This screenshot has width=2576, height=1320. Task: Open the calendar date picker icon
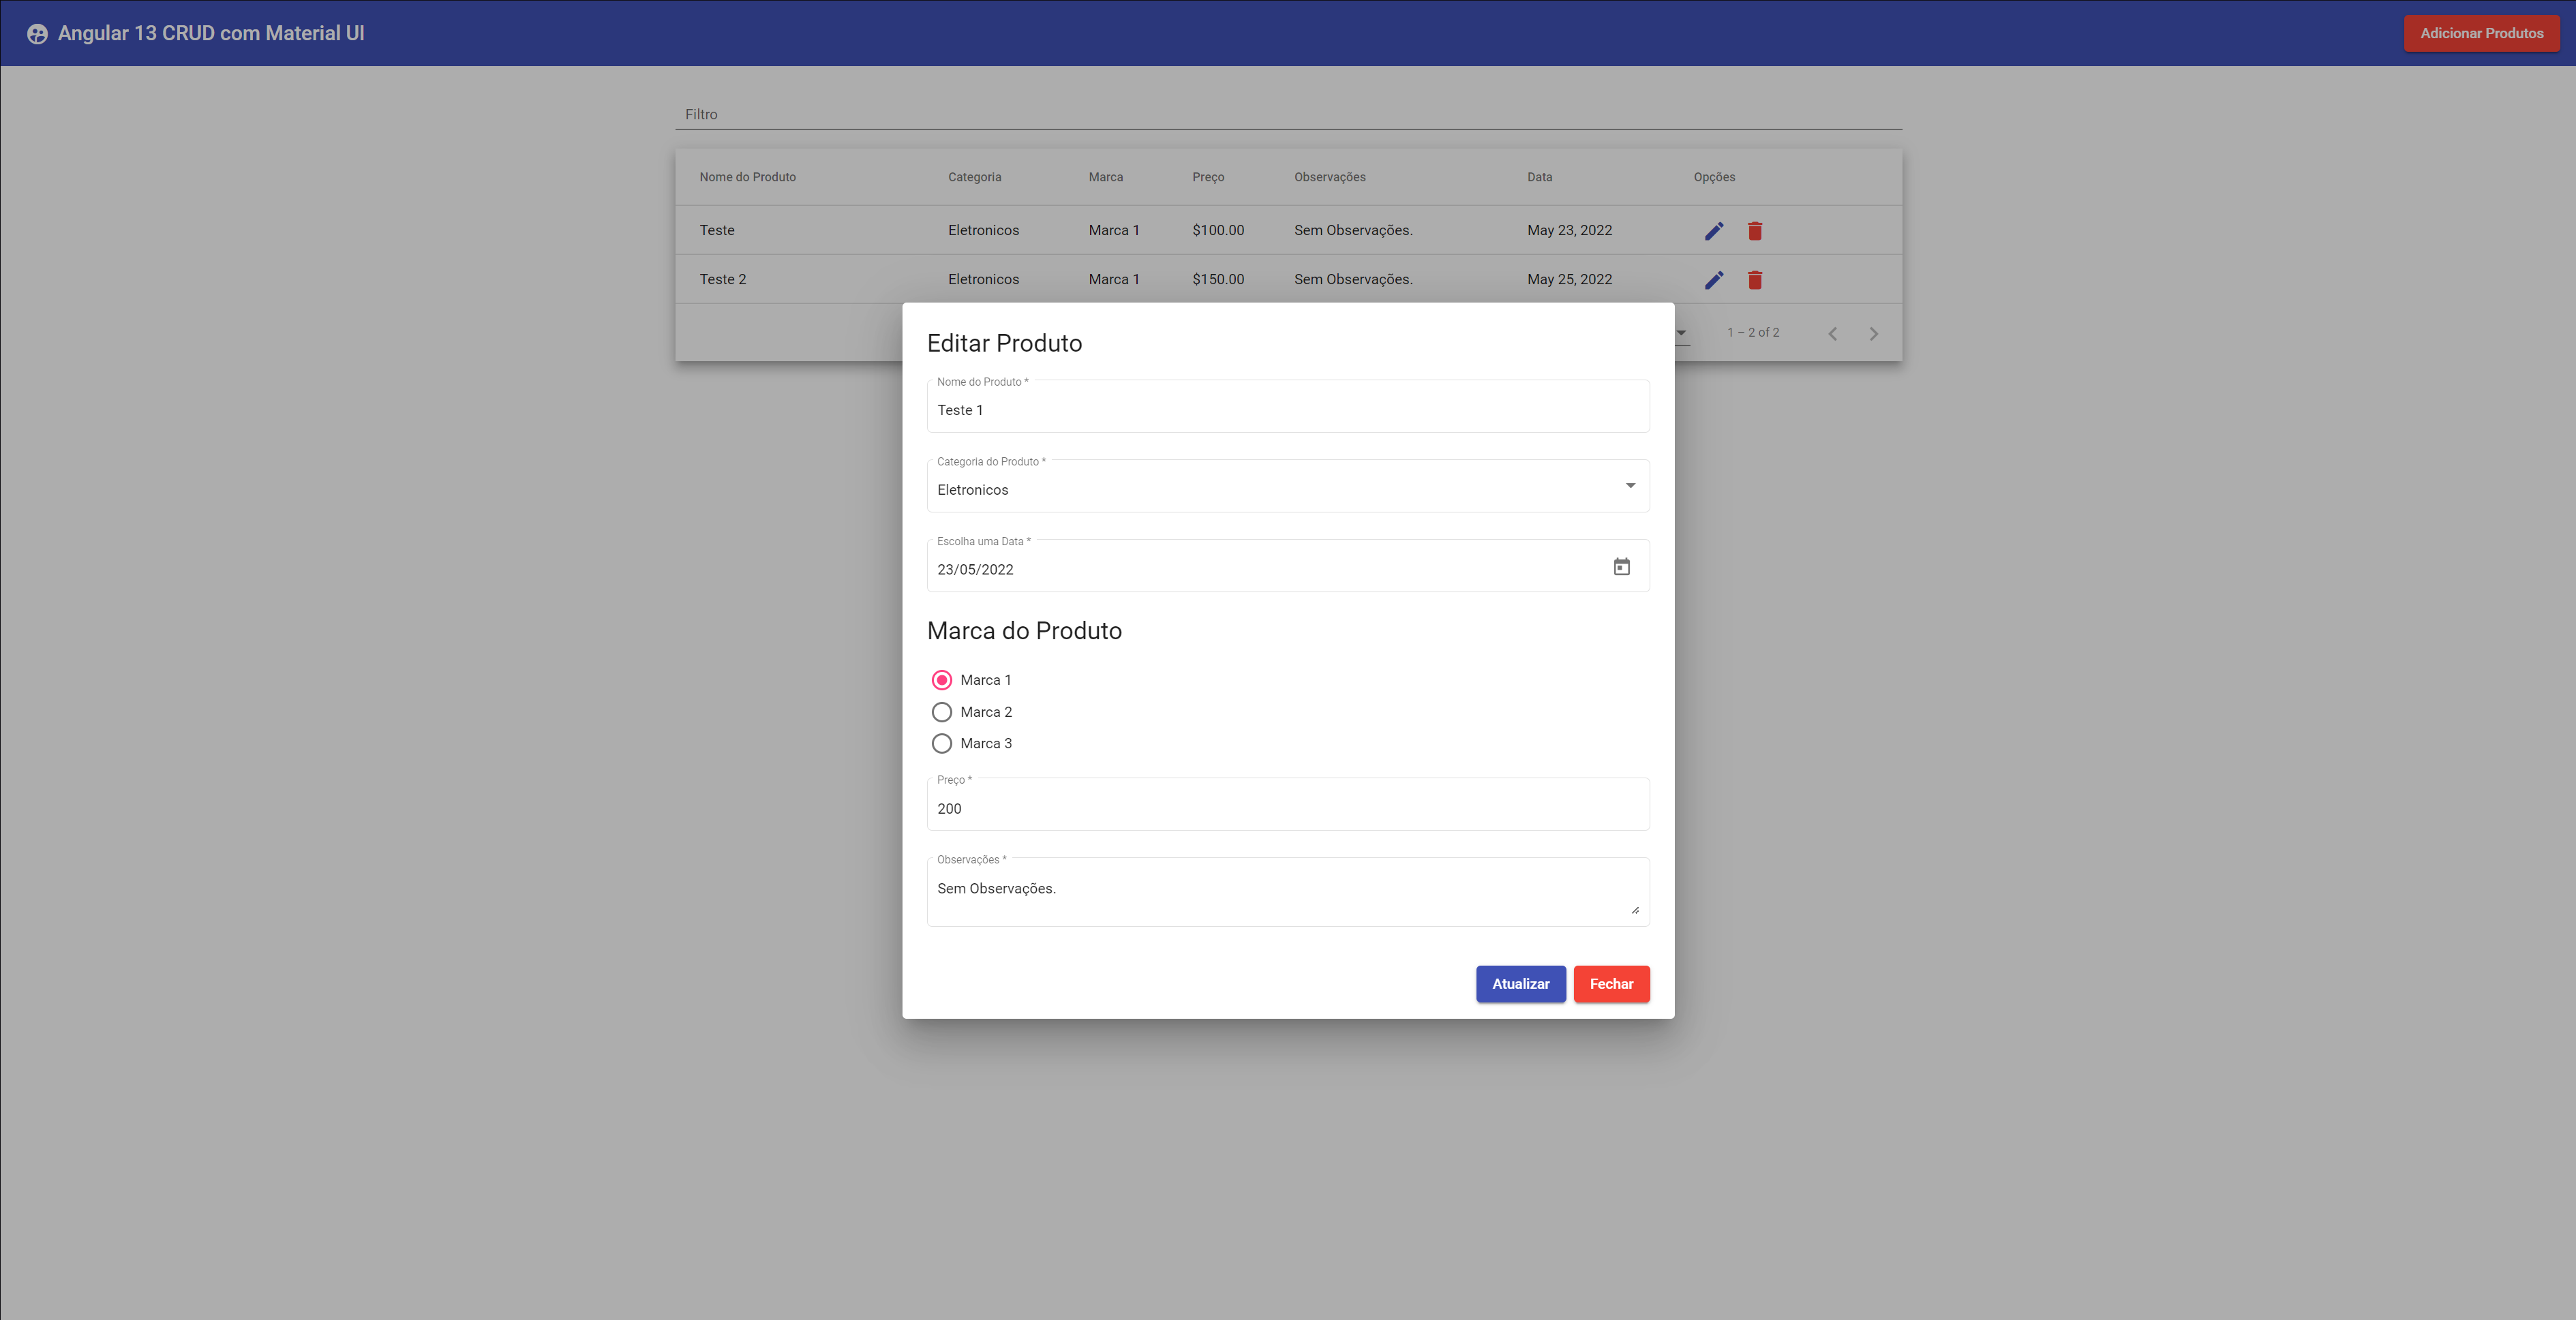(x=1621, y=567)
